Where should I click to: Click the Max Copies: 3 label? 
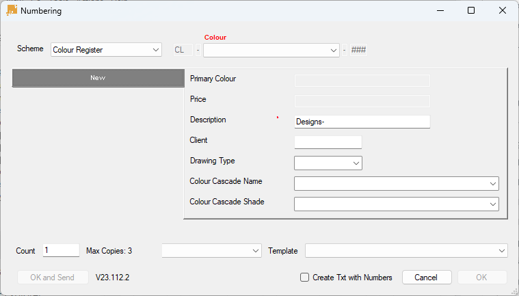coord(109,251)
